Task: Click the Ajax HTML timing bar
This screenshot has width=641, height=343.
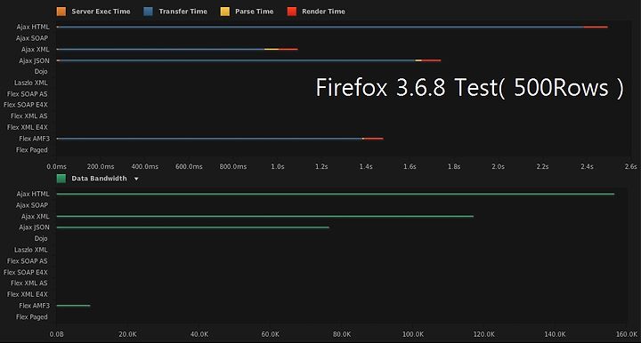Action: click(332, 27)
